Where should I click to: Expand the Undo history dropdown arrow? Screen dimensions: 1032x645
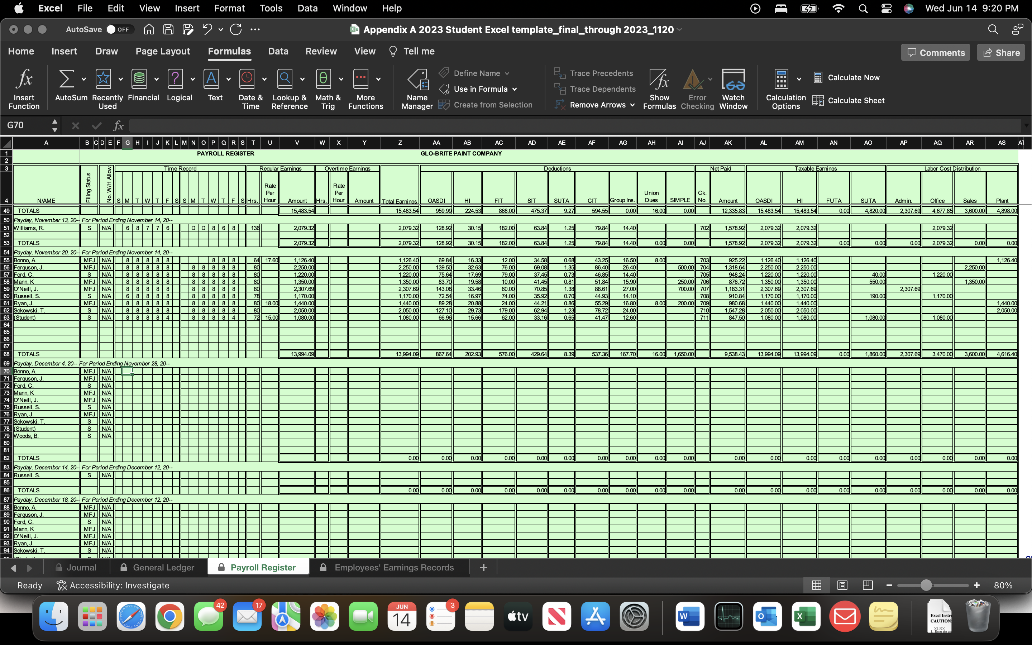pyautogui.click(x=220, y=29)
